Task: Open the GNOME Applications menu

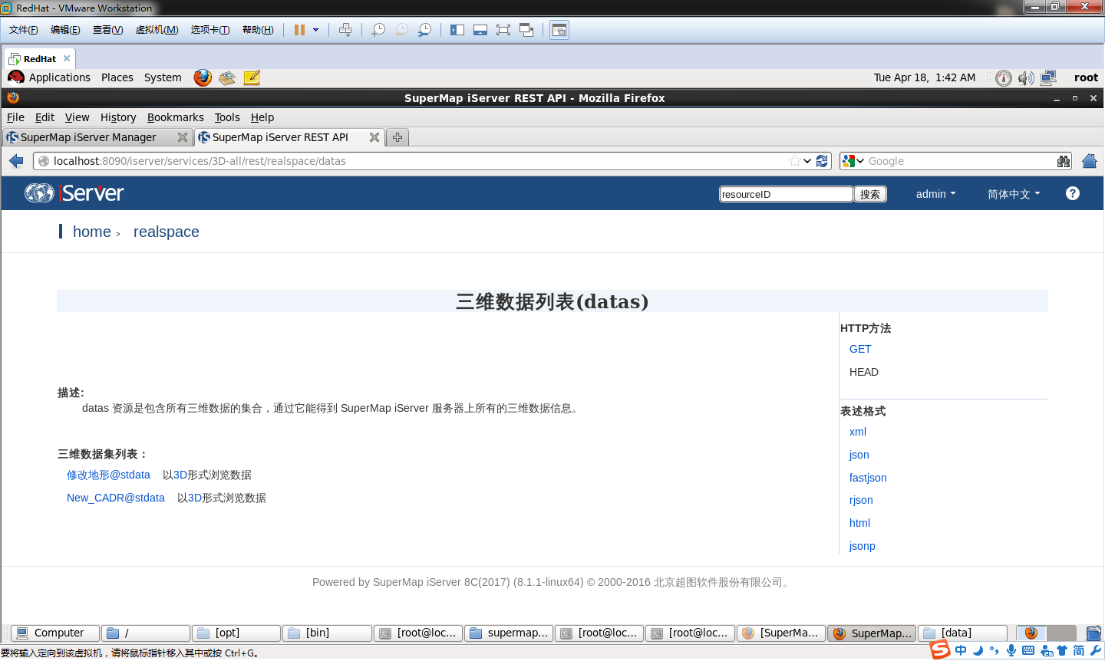Action: pos(59,77)
